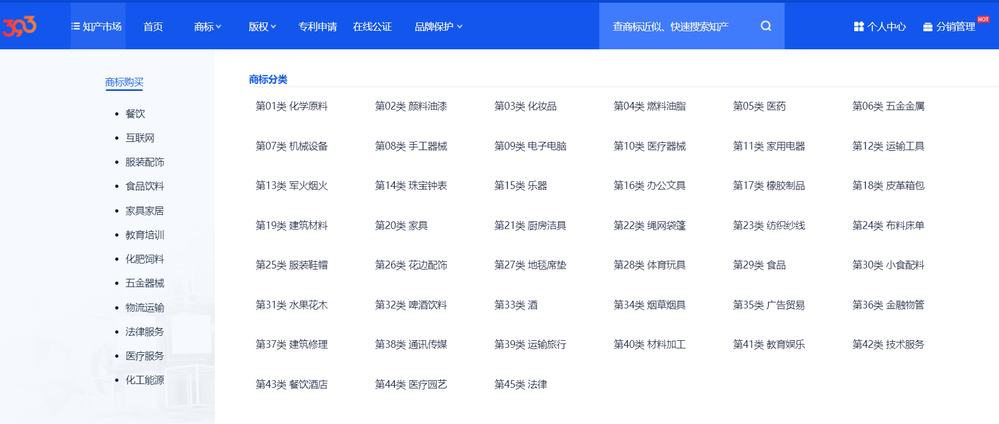Open 第02类 颜料油漆
The height and width of the screenshot is (424, 999).
[411, 106]
